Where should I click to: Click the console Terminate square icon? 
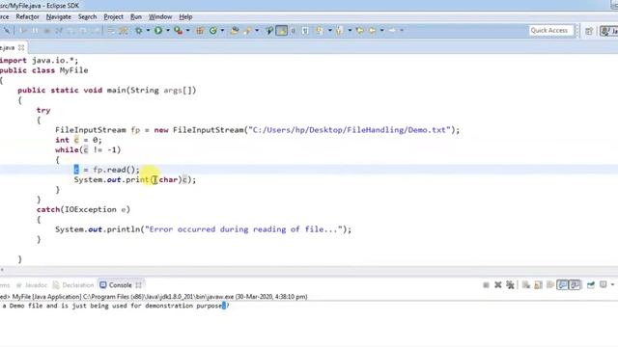(486, 285)
